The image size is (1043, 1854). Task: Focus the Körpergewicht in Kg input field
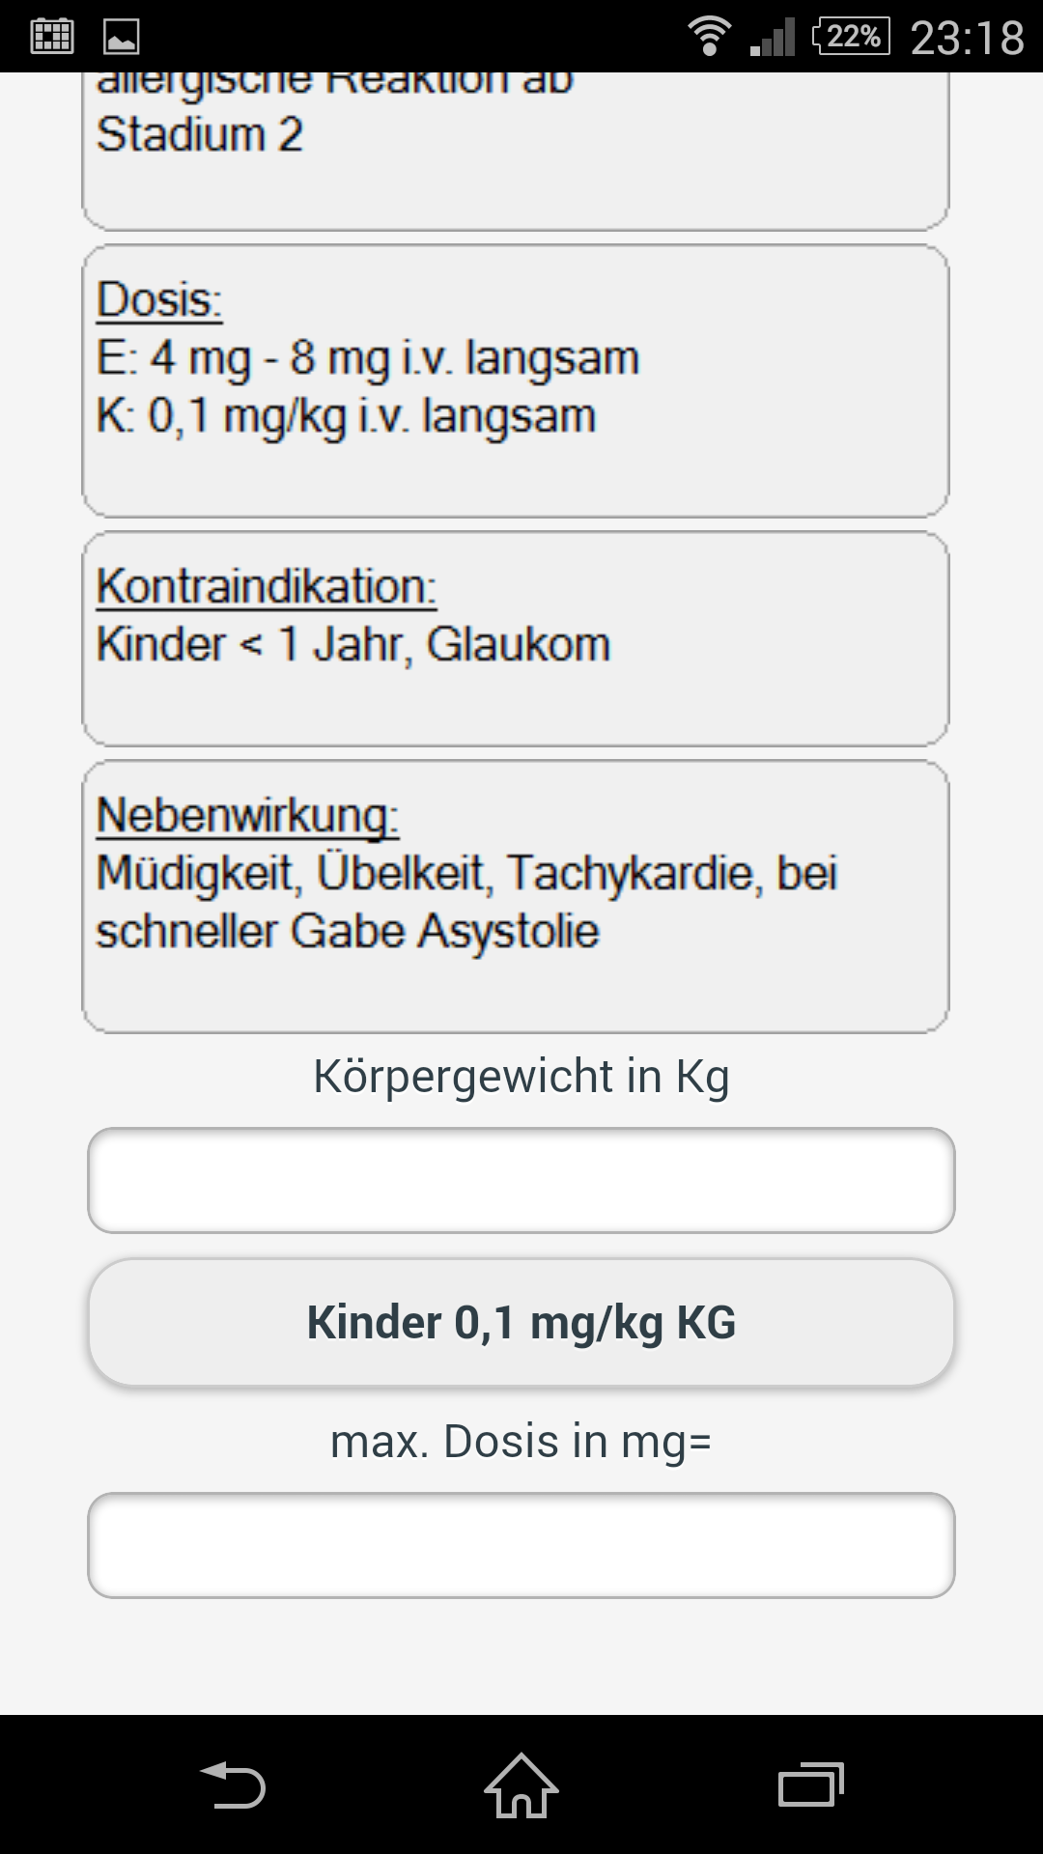521,1180
